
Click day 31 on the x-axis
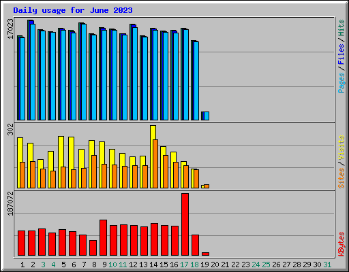[327, 265]
